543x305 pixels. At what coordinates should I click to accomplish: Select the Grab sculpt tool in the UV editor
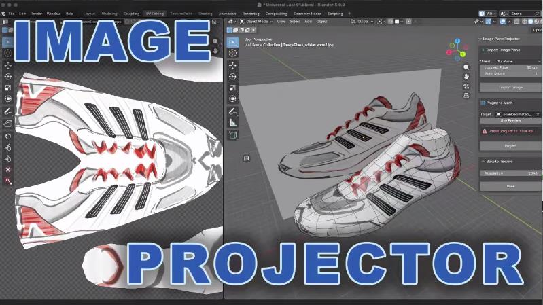click(x=7, y=137)
